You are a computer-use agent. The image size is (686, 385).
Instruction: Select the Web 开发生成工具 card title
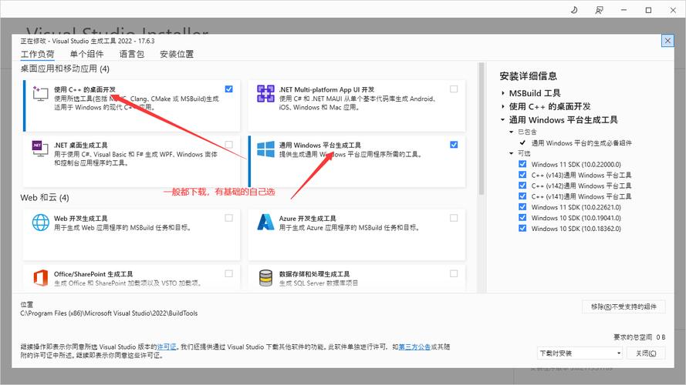pos(80,218)
